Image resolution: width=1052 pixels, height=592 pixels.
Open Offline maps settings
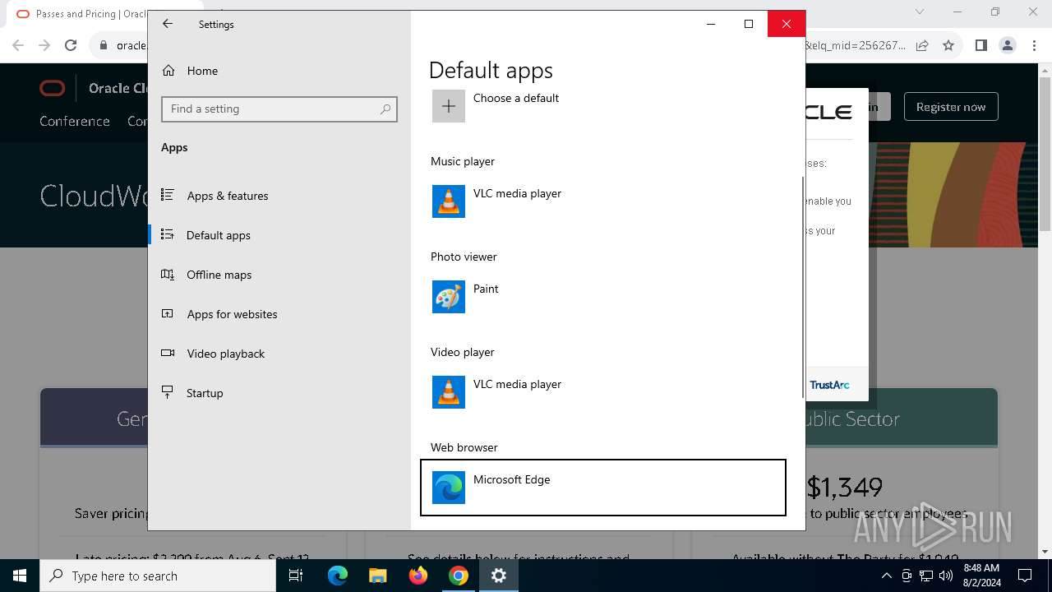coord(279,275)
